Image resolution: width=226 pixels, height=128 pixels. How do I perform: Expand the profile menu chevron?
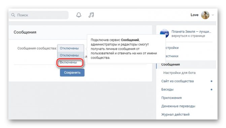[x=213, y=15]
